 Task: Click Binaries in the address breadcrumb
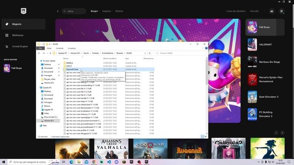(x=120, y=53)
